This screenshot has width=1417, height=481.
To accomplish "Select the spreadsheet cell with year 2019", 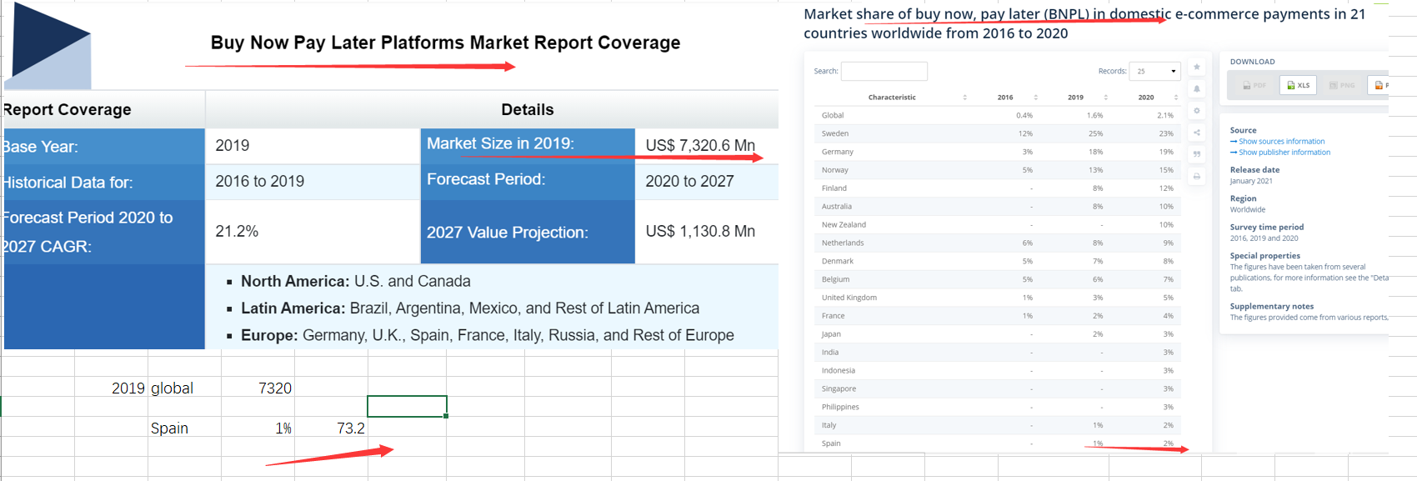I will tap(112, 388).
